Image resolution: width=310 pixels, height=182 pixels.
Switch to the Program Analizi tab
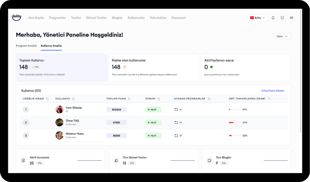point(26,46)
